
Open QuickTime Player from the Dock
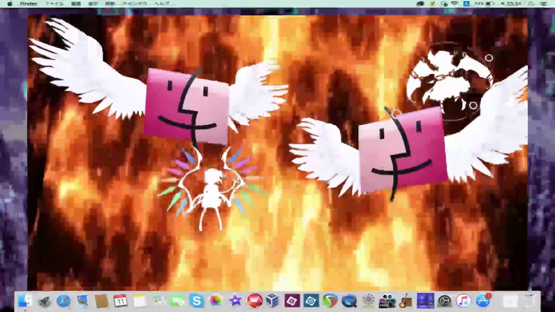(x=349, y=301)
